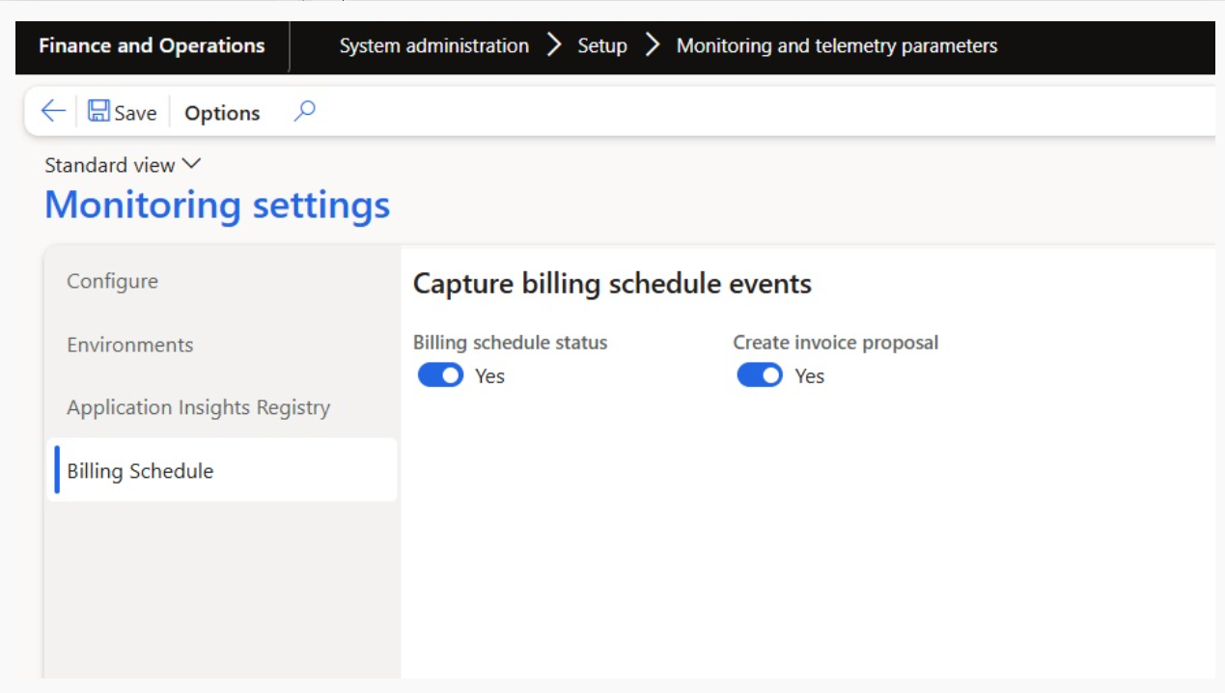This screenshot has width=1225, height=693.
Task: Click the Capture billing schedule events heading
Action: [612, 284]
